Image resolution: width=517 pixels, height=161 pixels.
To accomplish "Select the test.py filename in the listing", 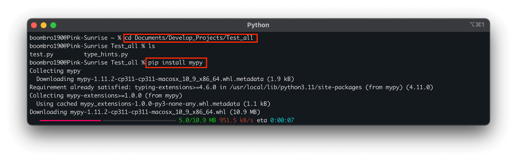I will [x=41, y=54].
